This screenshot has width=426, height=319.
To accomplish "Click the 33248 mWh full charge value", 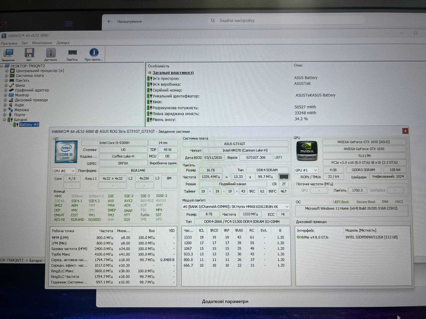I will pyautogui.click(x=305, y=113).
